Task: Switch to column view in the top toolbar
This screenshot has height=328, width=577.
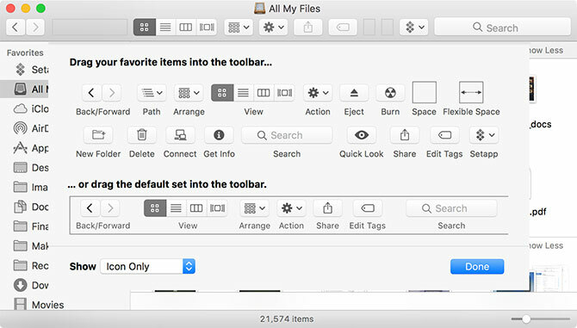Action: point(186,28)
